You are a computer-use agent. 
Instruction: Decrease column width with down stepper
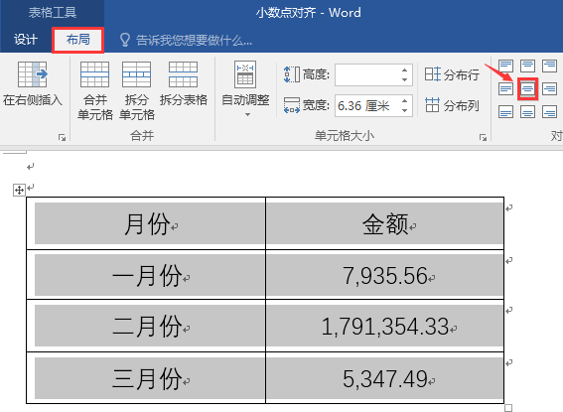(x=405, y=110)
